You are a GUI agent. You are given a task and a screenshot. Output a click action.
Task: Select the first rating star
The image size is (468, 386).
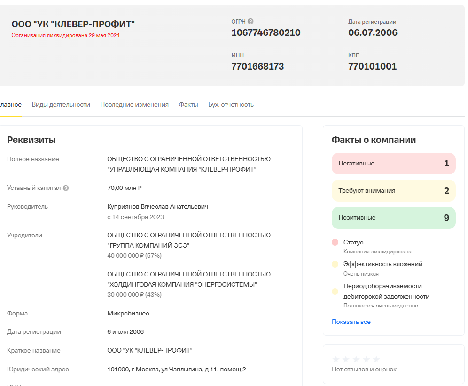pyautogui.click(x=335, y=359)
